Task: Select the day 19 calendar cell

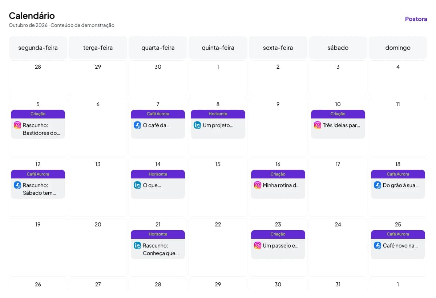Action: click(38, 247)
